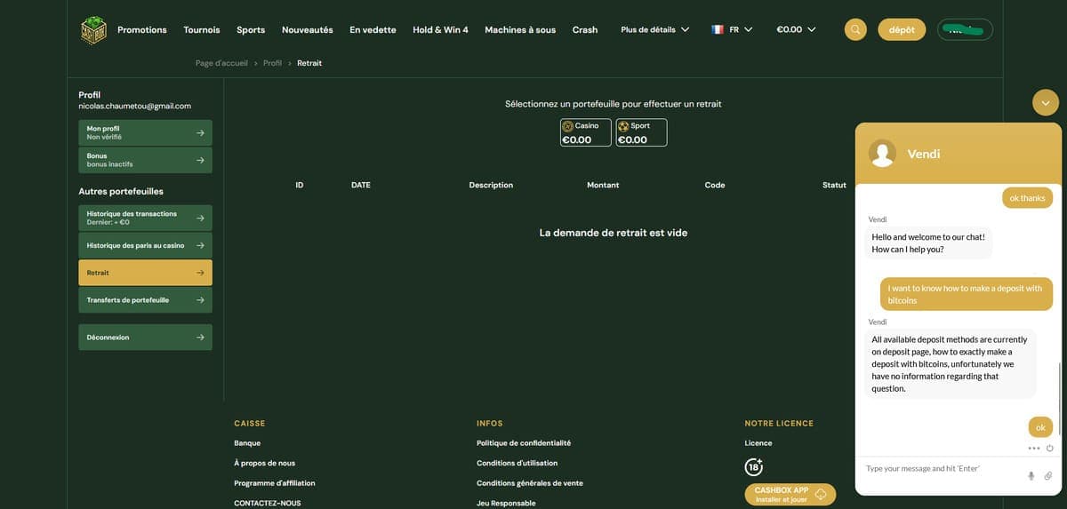Click the Retrait breadcrumb text

point(309,63)
